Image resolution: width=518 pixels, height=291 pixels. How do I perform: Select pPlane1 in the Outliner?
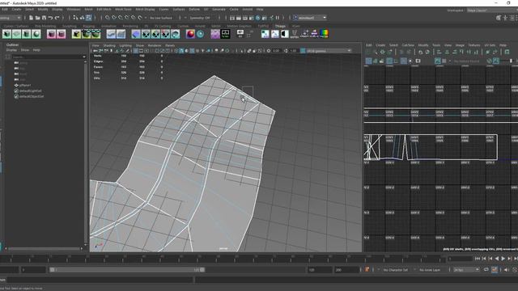[25, 85]
